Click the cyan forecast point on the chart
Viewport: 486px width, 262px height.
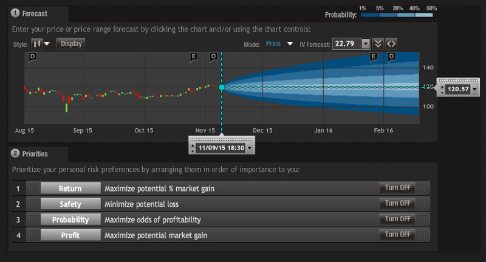click(x=222, y=88)
